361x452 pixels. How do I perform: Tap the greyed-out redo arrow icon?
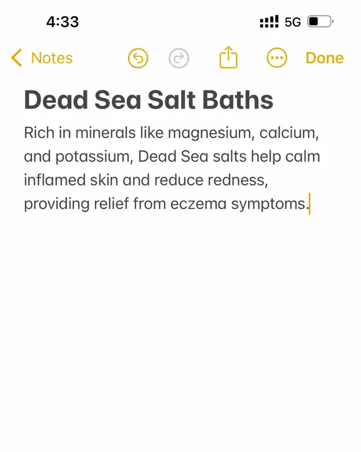point(179,58)
